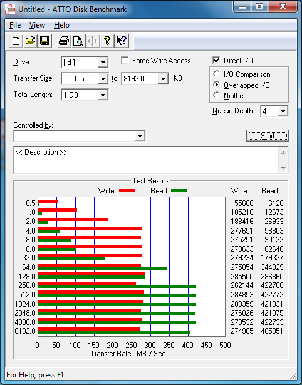The height and width of the screenshot is (385, 302).
Task: Open a benchmark file via folder icon
Action: [x=30, y=41]
